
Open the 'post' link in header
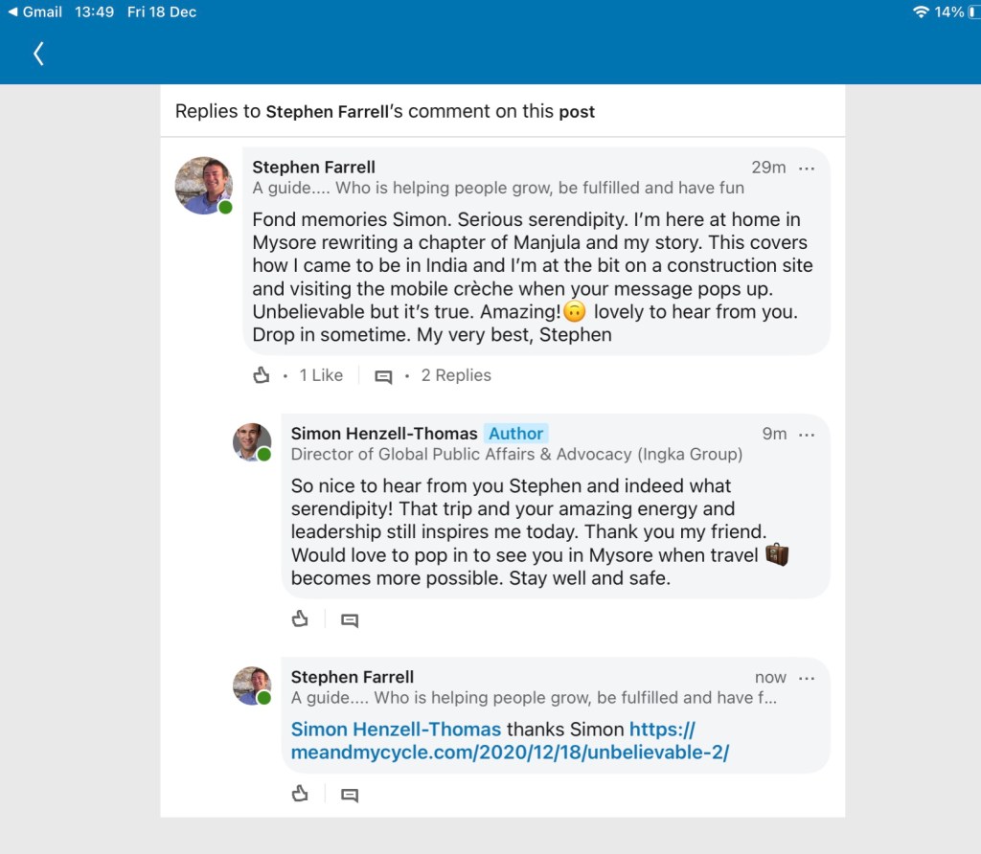(x=577, y=112)
